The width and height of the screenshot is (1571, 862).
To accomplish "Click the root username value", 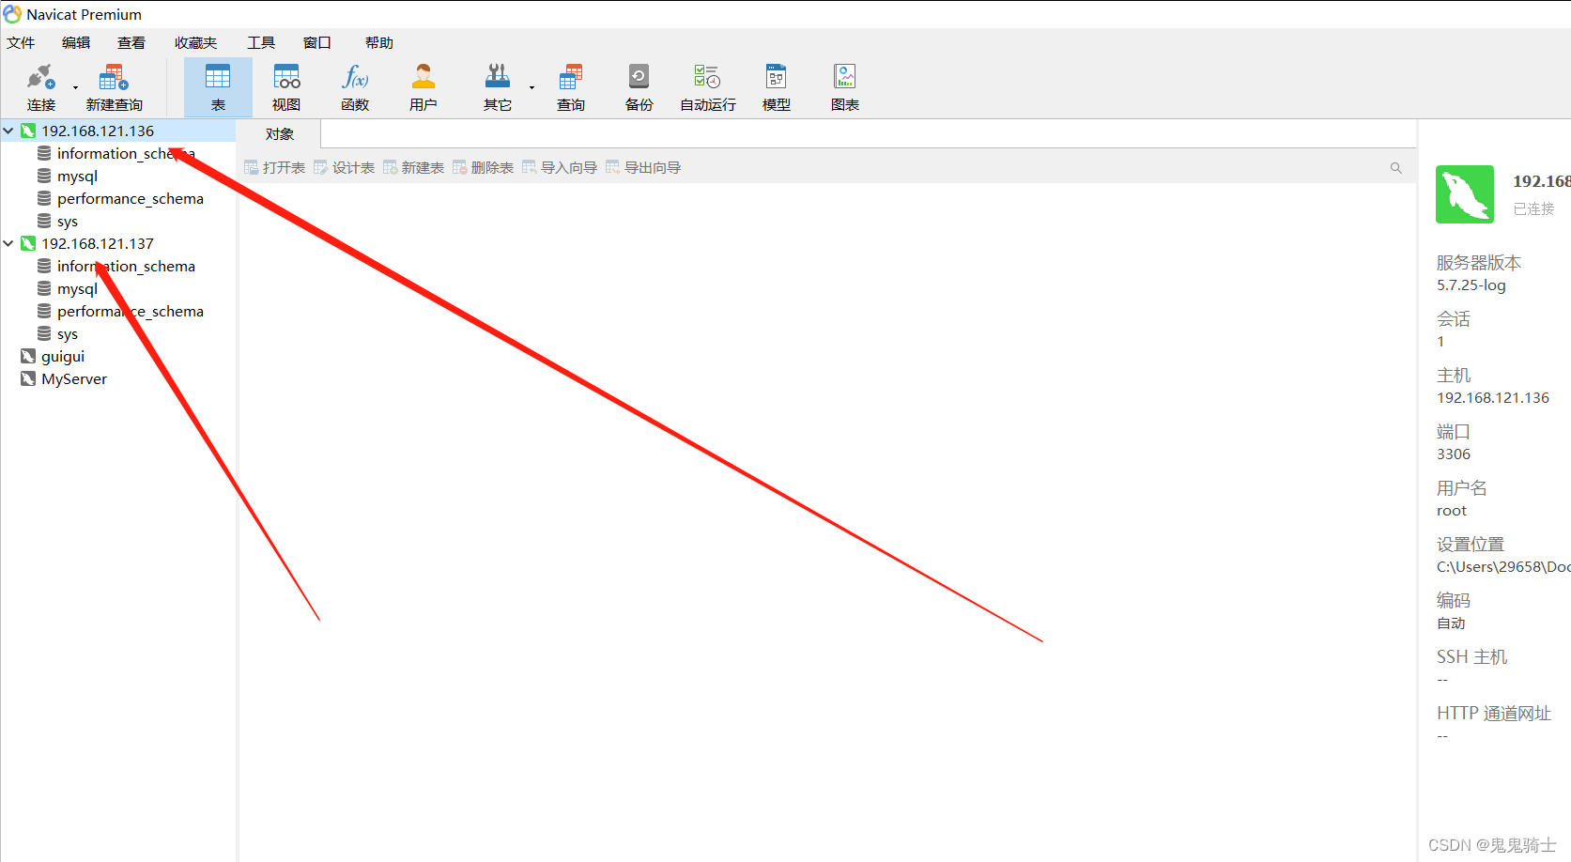I will [x=1452, y=511].
